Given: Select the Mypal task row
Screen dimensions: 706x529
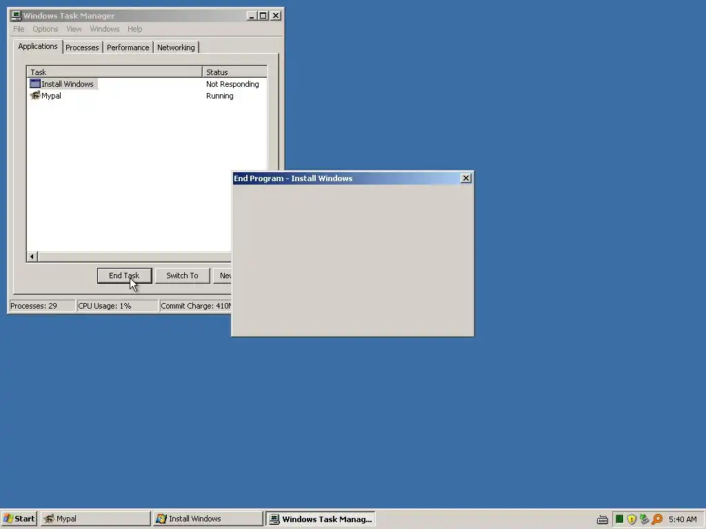Looking at the screenshot, I should click(x=146, y=95).
